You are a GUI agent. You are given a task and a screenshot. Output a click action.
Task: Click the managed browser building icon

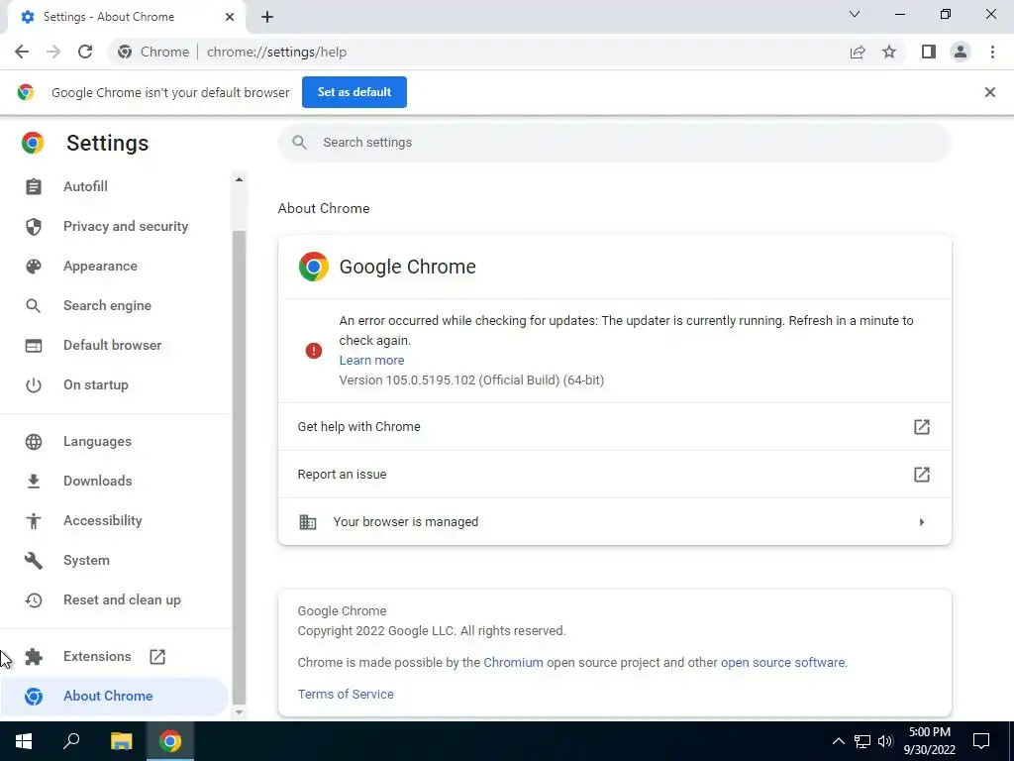308,521
